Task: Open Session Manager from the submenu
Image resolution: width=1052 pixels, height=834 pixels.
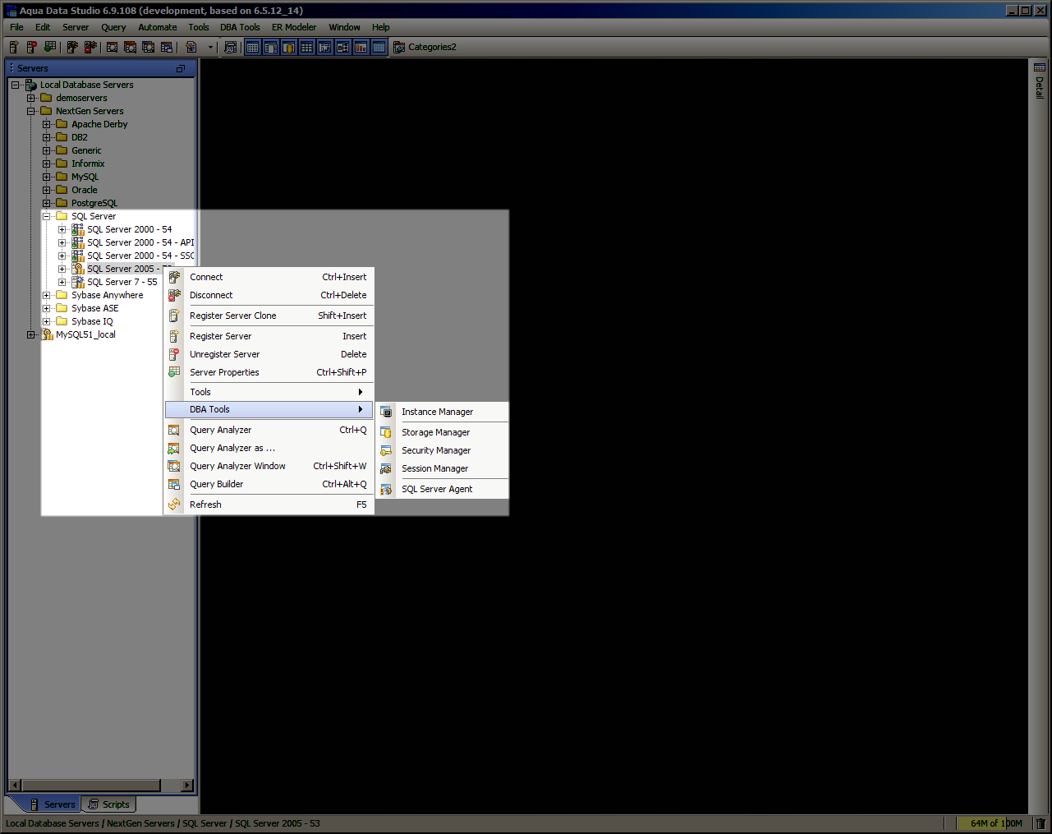Action: click(x=443, y=468)
